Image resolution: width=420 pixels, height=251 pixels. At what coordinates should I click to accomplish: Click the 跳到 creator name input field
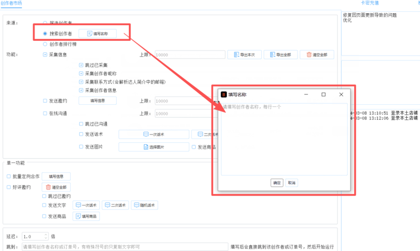125,247
